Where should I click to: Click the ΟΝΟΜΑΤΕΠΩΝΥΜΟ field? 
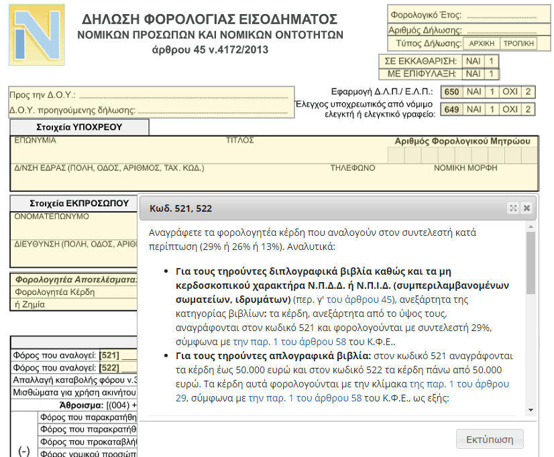(x=74, y=226)
